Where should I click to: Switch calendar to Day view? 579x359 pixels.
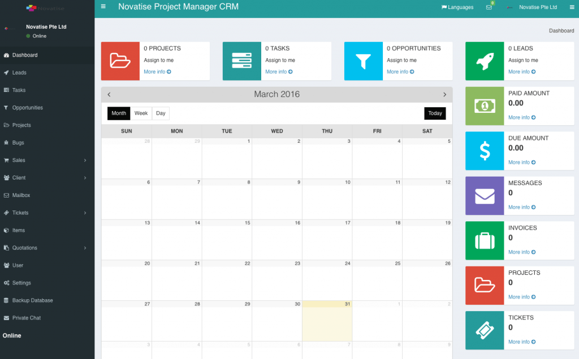pos(160,113)
